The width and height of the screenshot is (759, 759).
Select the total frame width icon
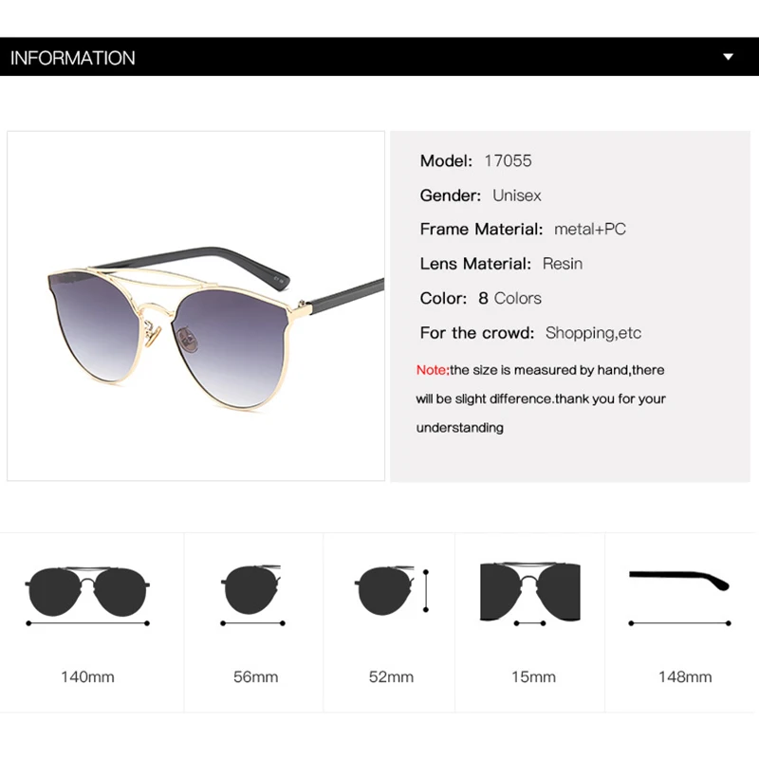87,596
